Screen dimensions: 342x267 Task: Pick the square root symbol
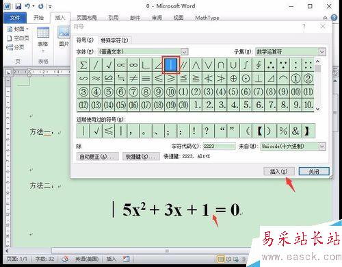click(x=109, y=65)
